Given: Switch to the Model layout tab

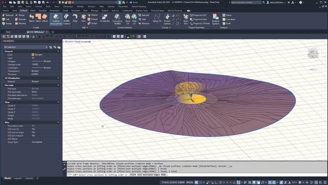Looking at the screenshot, I should [8, 178].
